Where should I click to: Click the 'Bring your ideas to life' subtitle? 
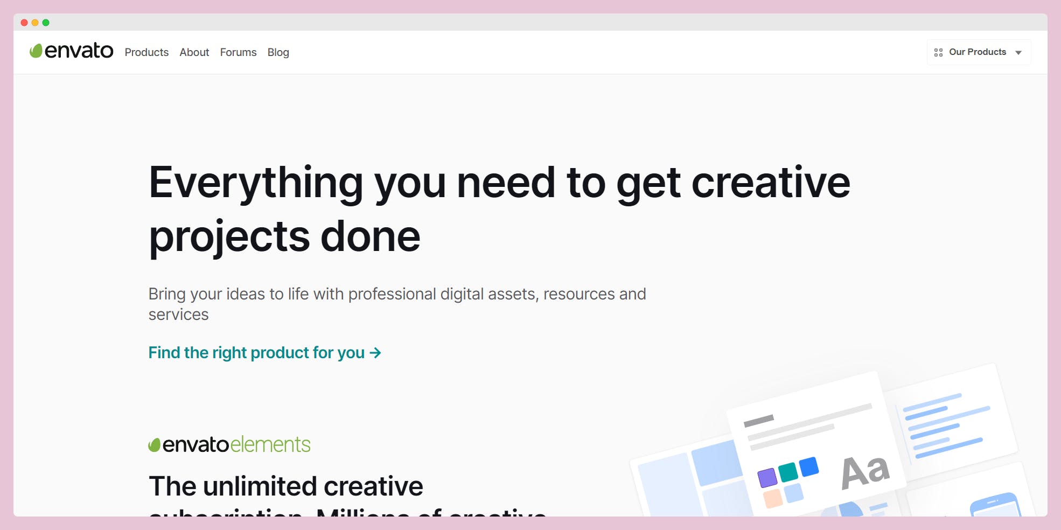(397, 304)
